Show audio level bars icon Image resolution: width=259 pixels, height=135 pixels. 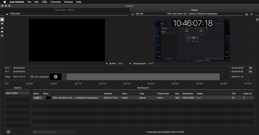(247, 15)
